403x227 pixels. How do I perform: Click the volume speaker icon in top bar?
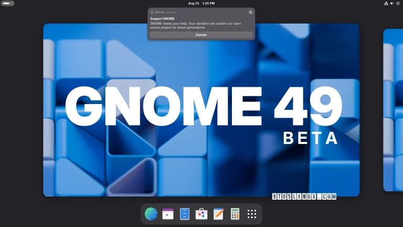(391, 3)
